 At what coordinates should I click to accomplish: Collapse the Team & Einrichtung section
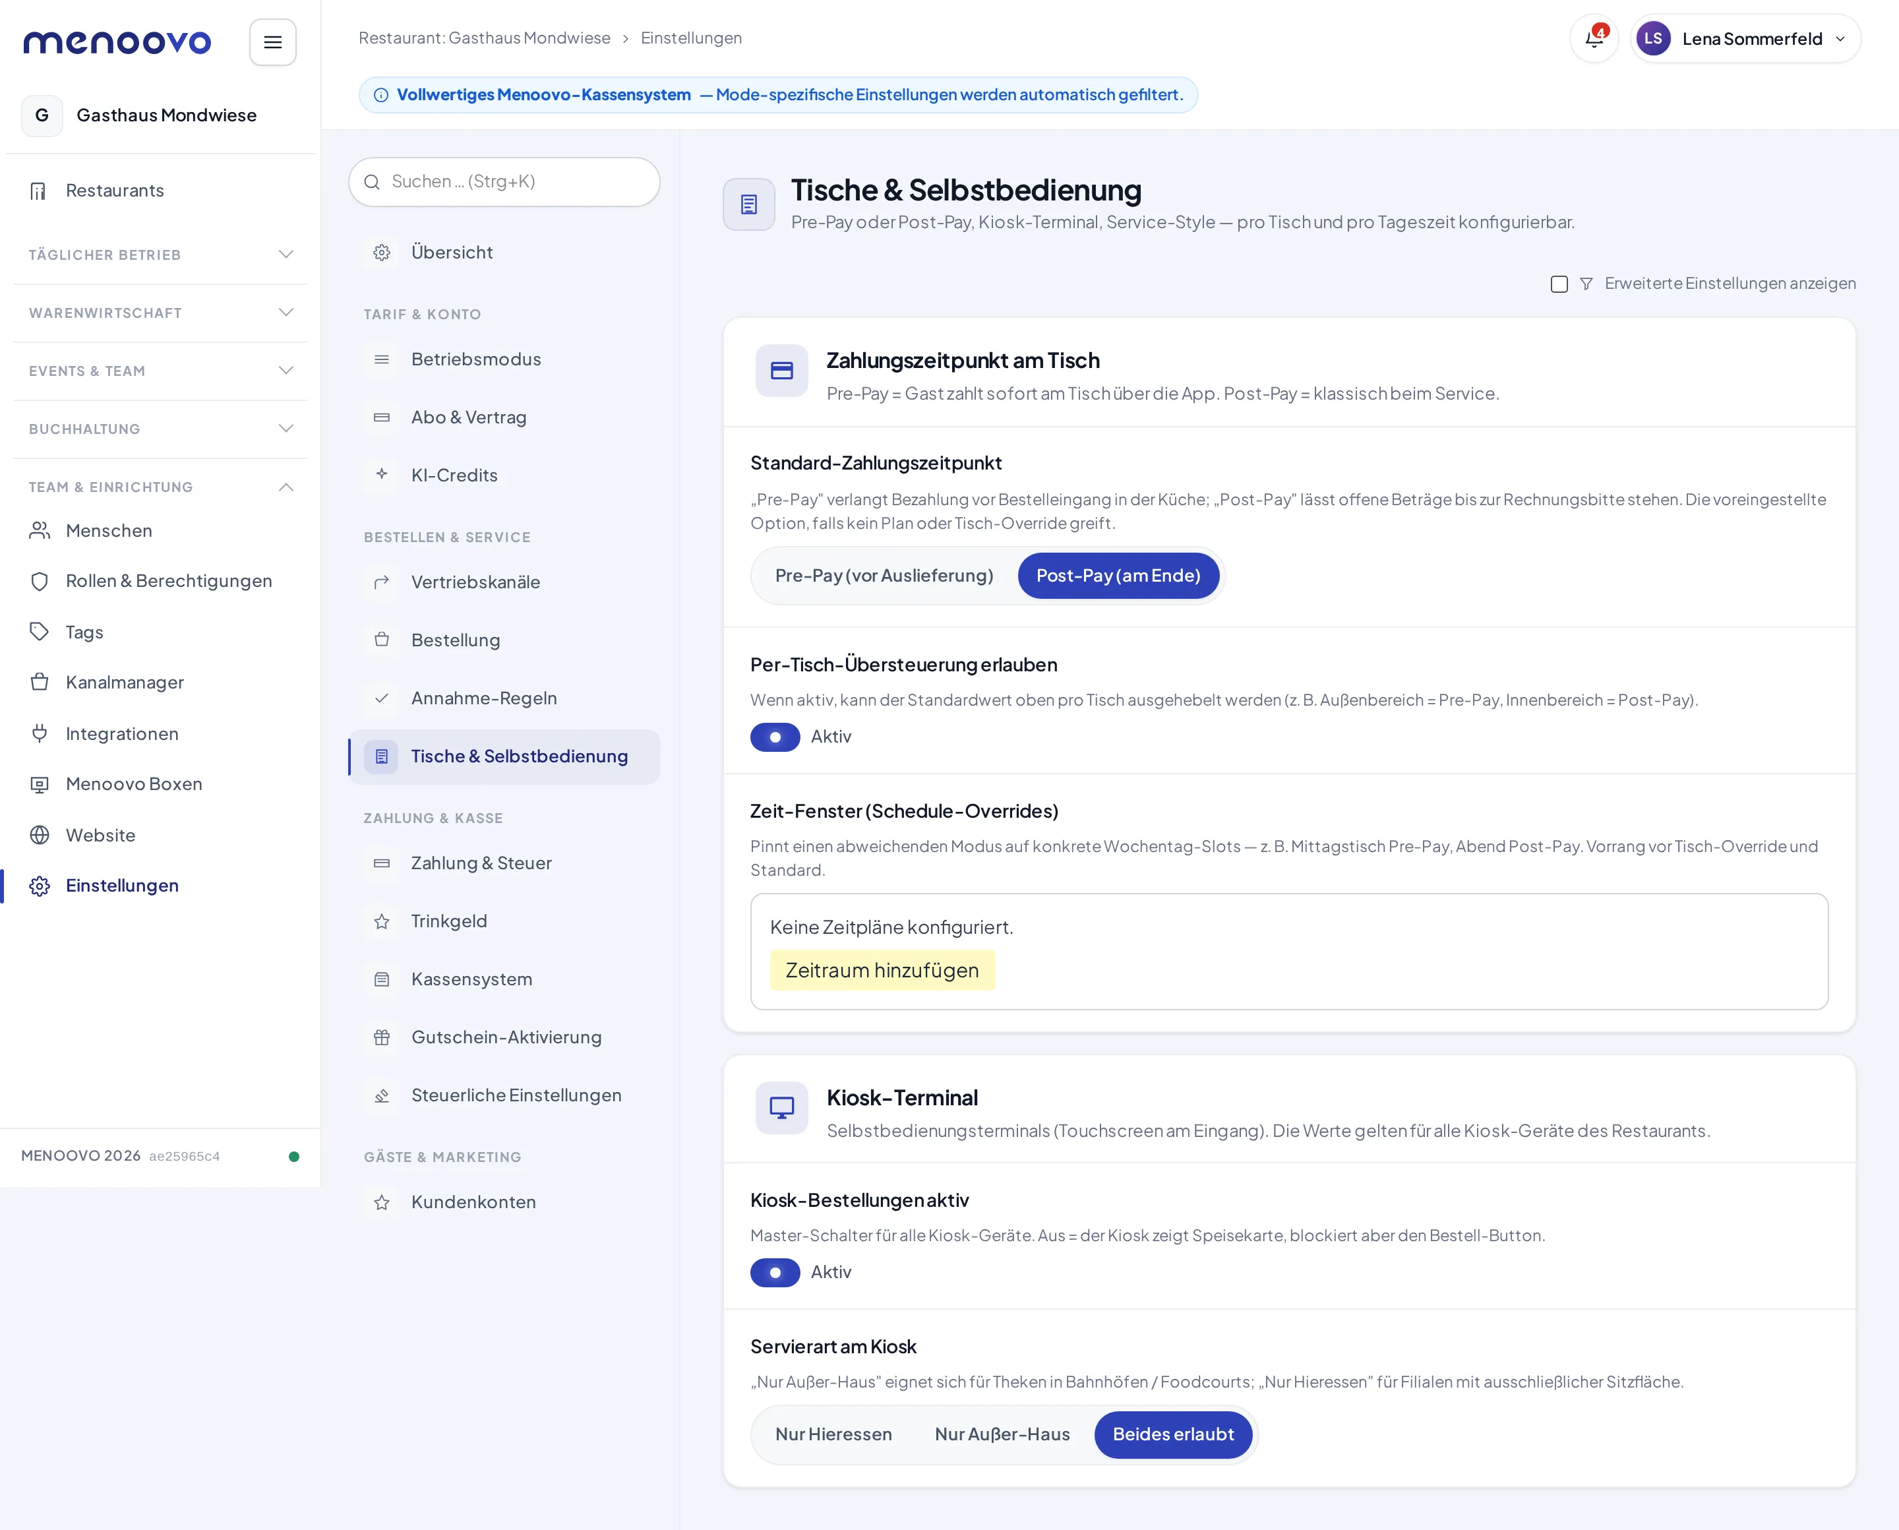(160, 487)
